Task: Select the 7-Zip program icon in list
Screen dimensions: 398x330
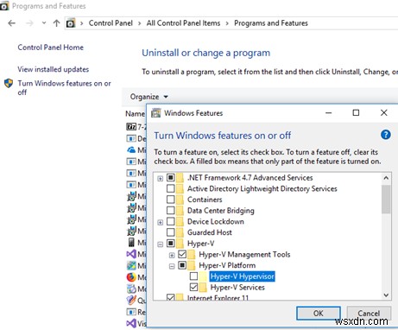Action: pos(131,127)
